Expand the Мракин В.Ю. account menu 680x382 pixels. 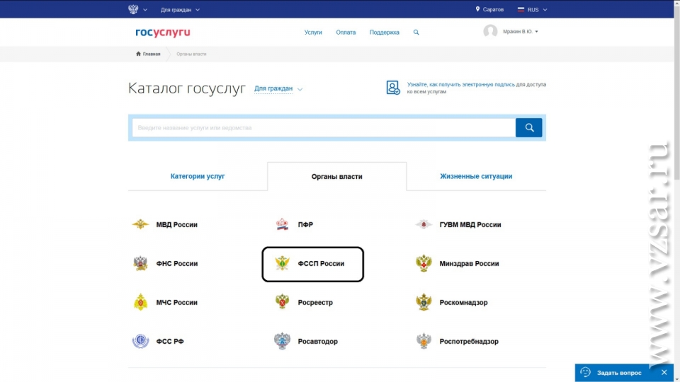(521, 32)
